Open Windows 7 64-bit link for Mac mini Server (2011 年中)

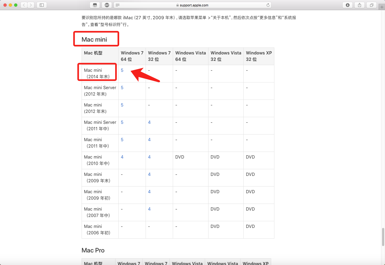[122, 122]
